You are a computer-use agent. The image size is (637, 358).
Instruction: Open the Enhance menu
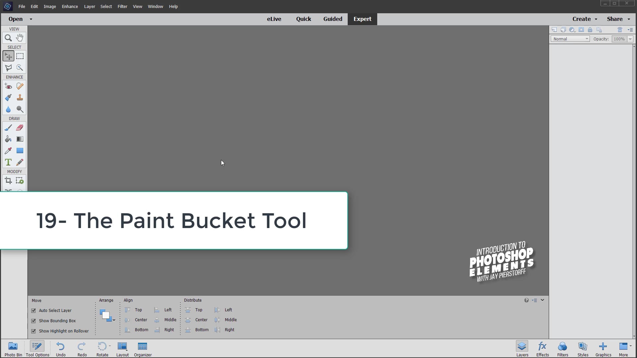[70, 6]
